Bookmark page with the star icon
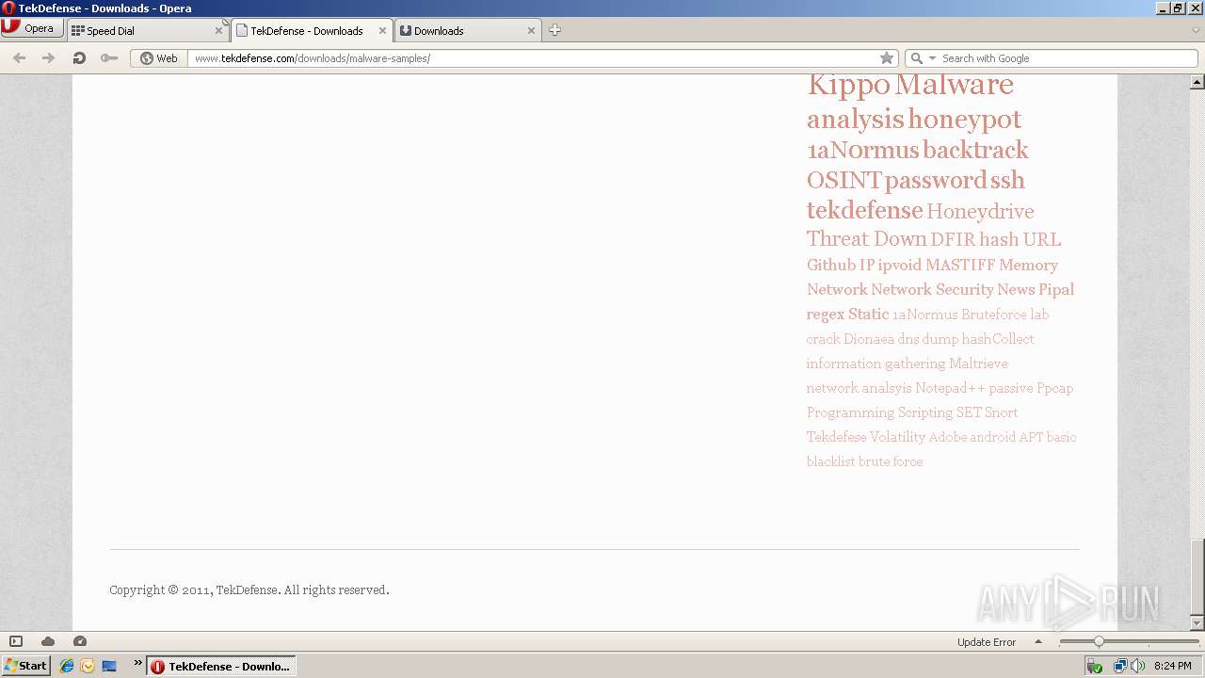The height and width of the screenshot is (678, 1205). coord(887,57)
